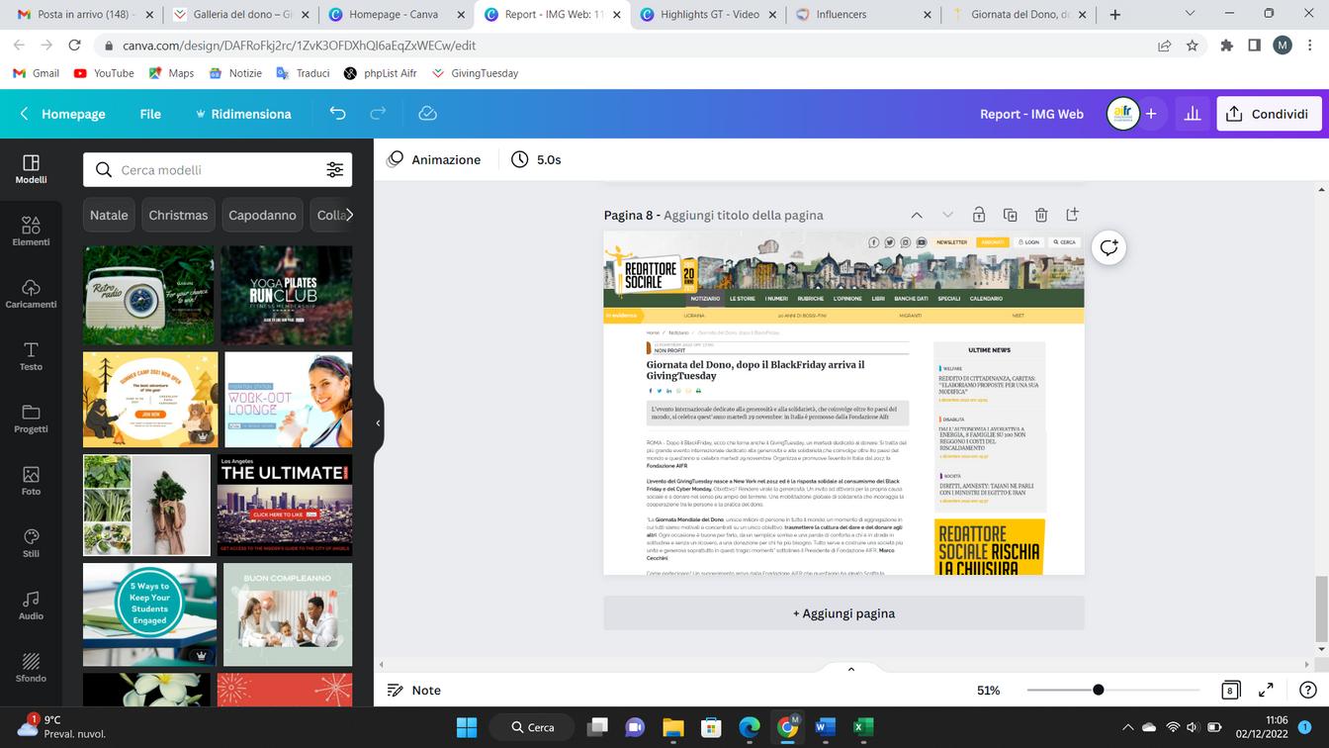This screenshot has width=1329, height=748.
Task: Show more category chips with the arrow
Action: tap(348, 215)
